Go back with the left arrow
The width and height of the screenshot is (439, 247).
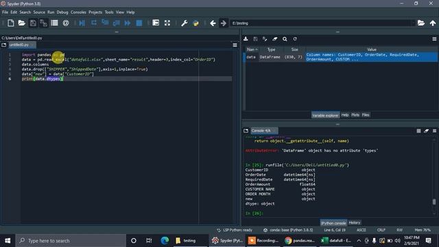pyautogui.click(x=213, y=23)
